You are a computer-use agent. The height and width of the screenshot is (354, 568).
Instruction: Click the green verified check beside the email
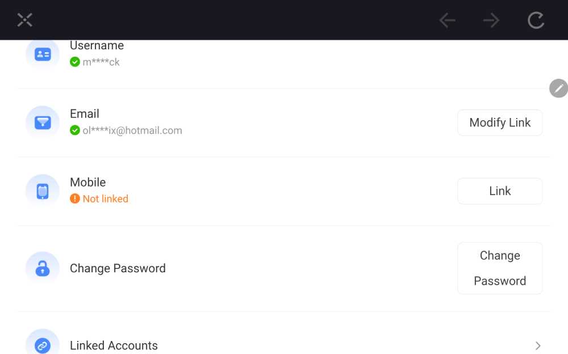click(x=75, y=130)
